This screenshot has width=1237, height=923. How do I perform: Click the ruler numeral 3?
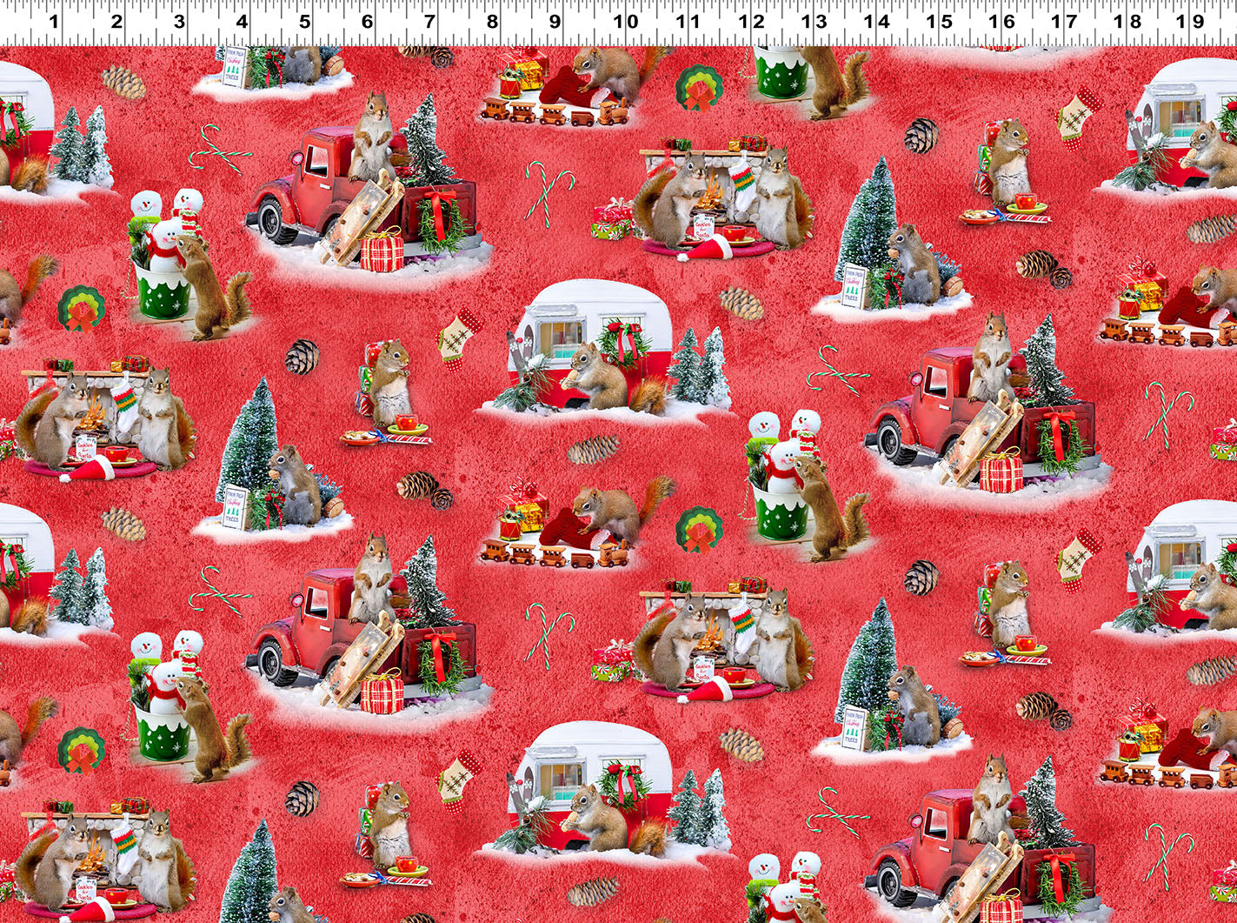(179, 21)
